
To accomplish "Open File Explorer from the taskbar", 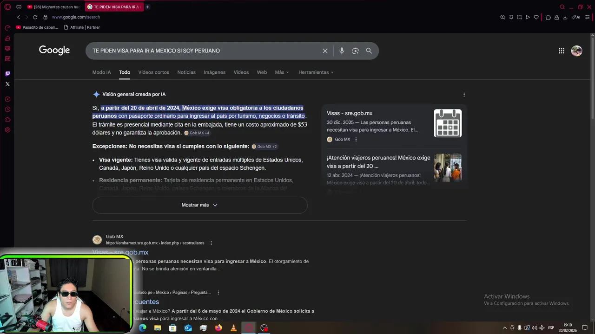I will [158, 328].
